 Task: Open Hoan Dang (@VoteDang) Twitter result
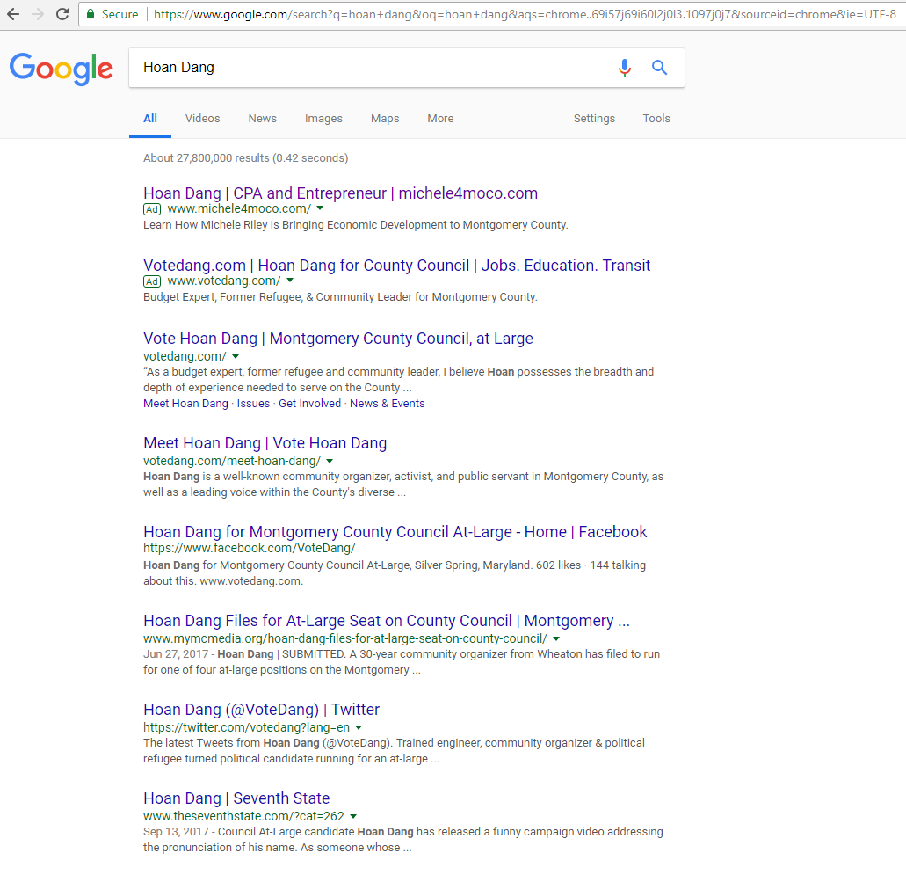pos(261,710)
